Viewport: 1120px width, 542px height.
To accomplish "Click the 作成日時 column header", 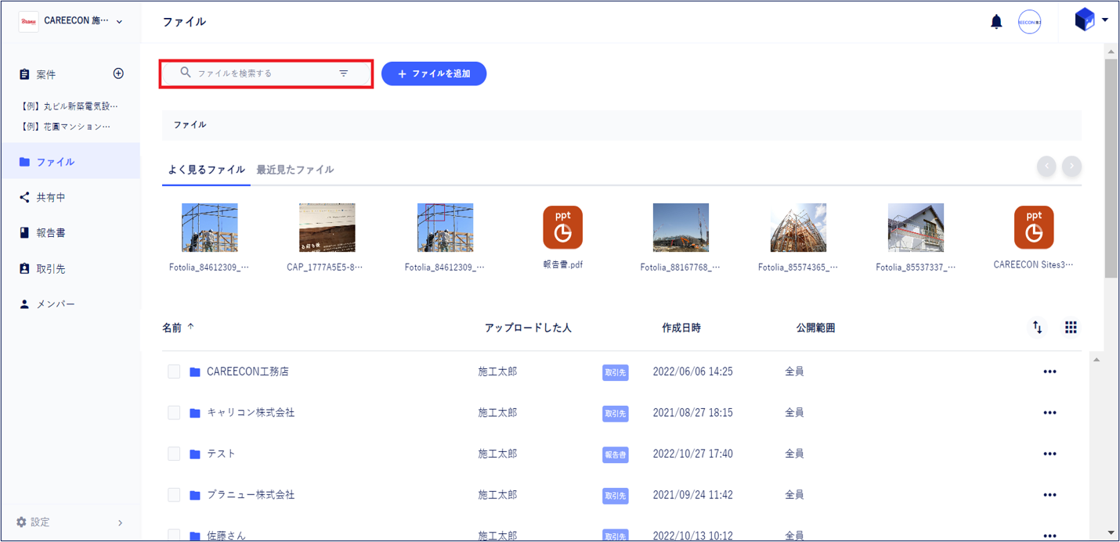I will point(681,328).
